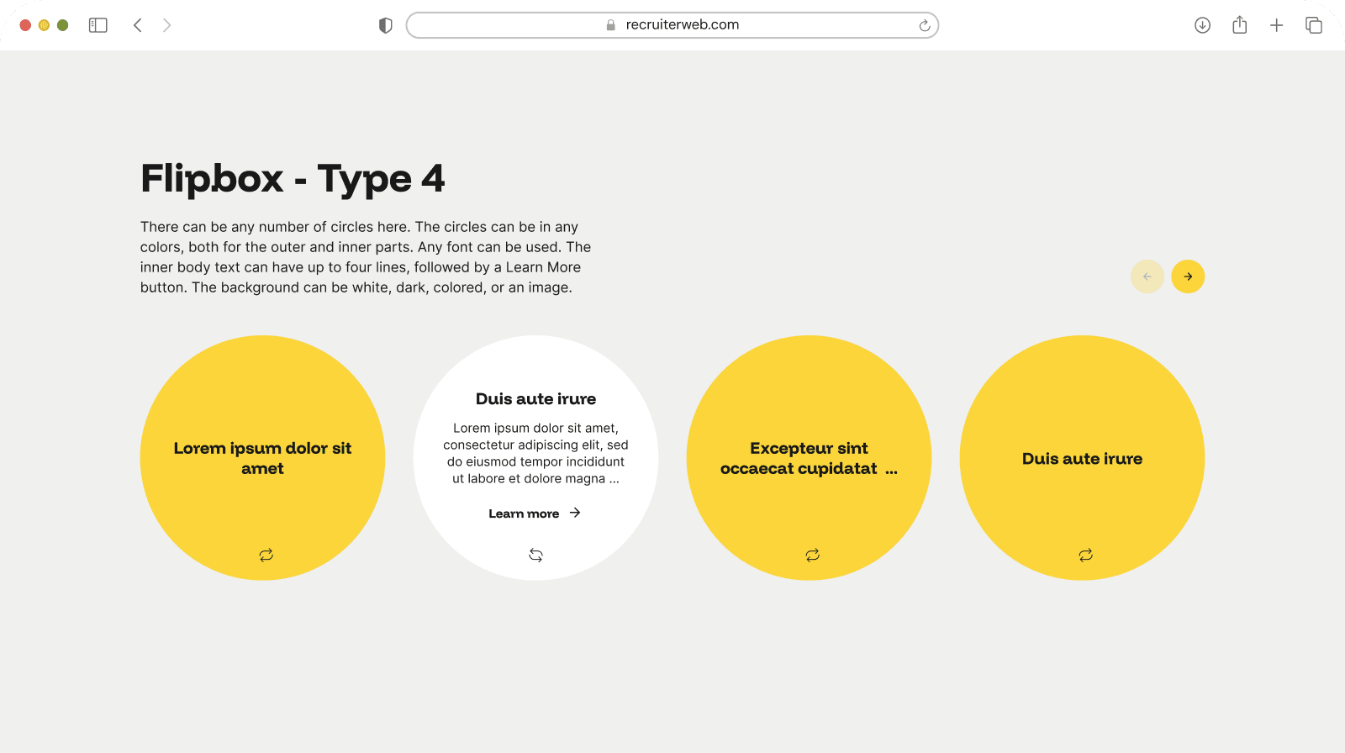
Task: Show browser downloads
Action: (x=1202, y=25)
